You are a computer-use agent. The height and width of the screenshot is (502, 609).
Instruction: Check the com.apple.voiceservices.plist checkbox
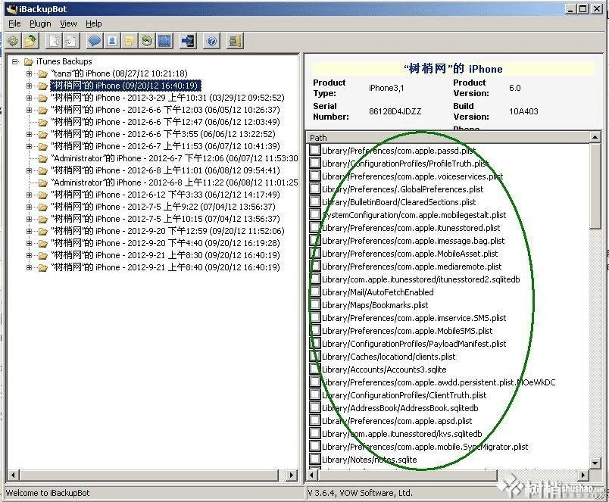tap(315, 176)
